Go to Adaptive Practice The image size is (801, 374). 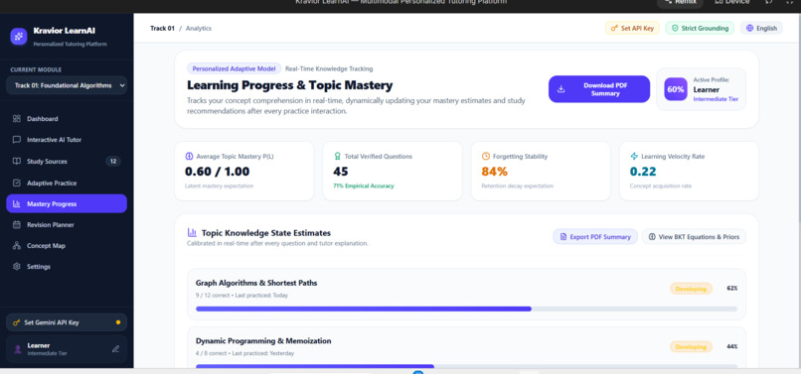click(67, 183)
